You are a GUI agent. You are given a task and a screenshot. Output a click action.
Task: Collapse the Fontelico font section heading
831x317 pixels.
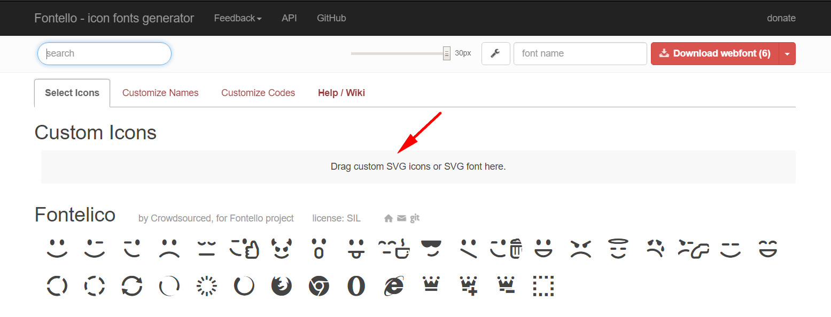coord(75,215)
